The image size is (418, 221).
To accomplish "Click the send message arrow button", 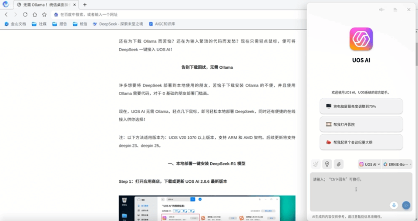I will (406, 205).
